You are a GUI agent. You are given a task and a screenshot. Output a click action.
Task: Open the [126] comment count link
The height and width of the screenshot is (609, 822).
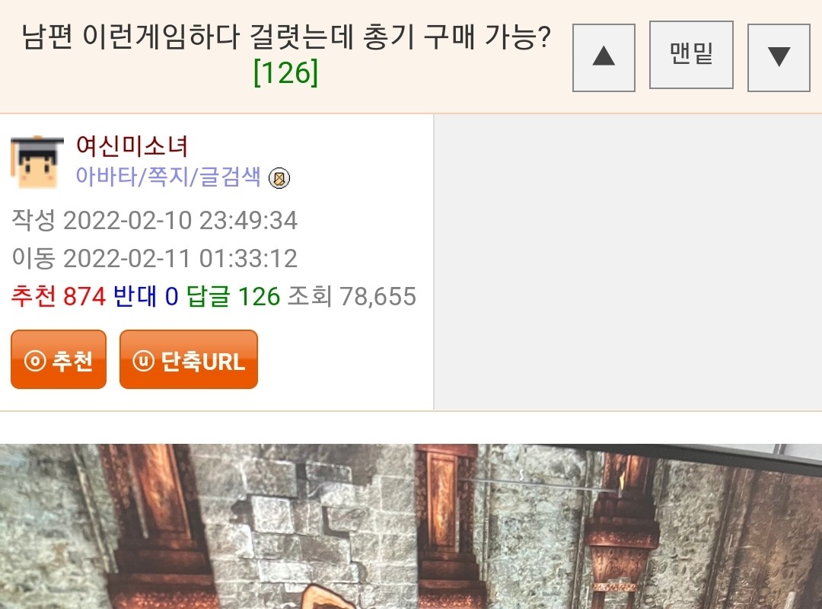pos(285,72)
